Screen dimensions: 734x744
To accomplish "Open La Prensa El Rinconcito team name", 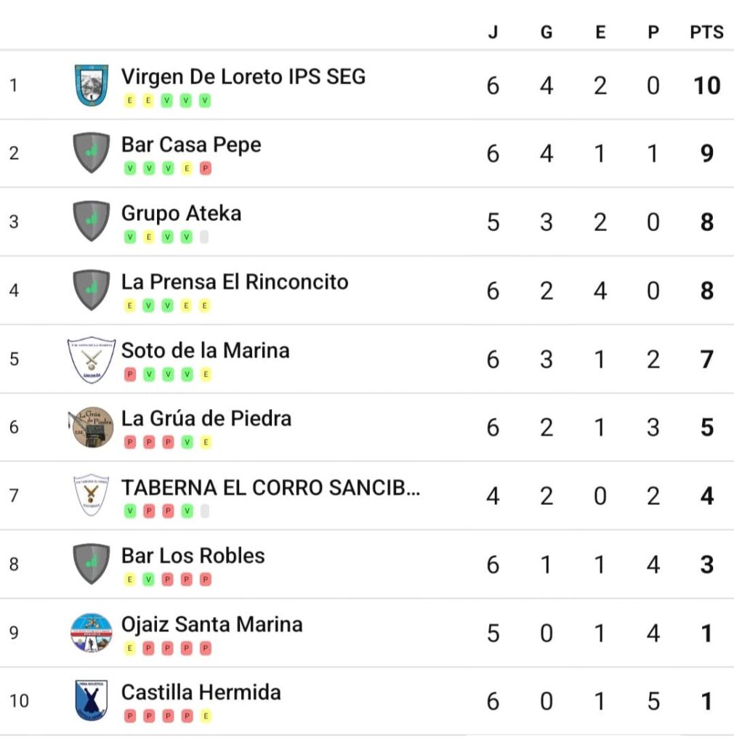I will coord(235,282).
